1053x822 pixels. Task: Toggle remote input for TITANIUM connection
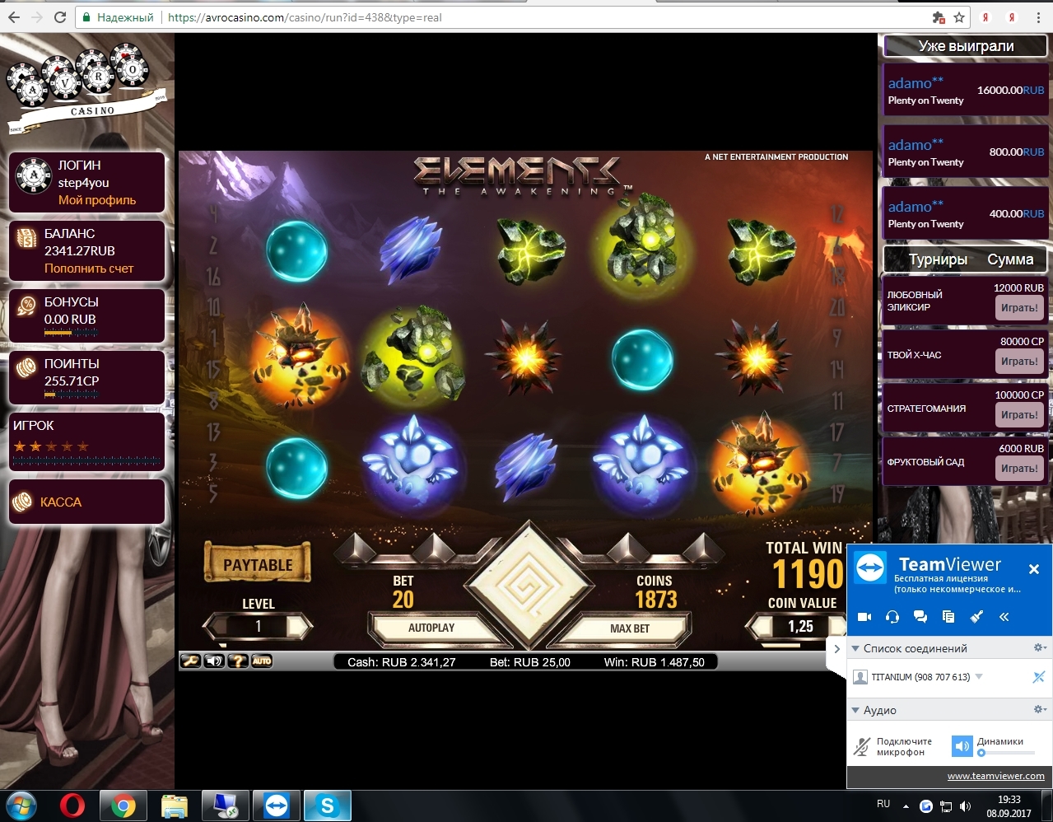[1038, 677]
